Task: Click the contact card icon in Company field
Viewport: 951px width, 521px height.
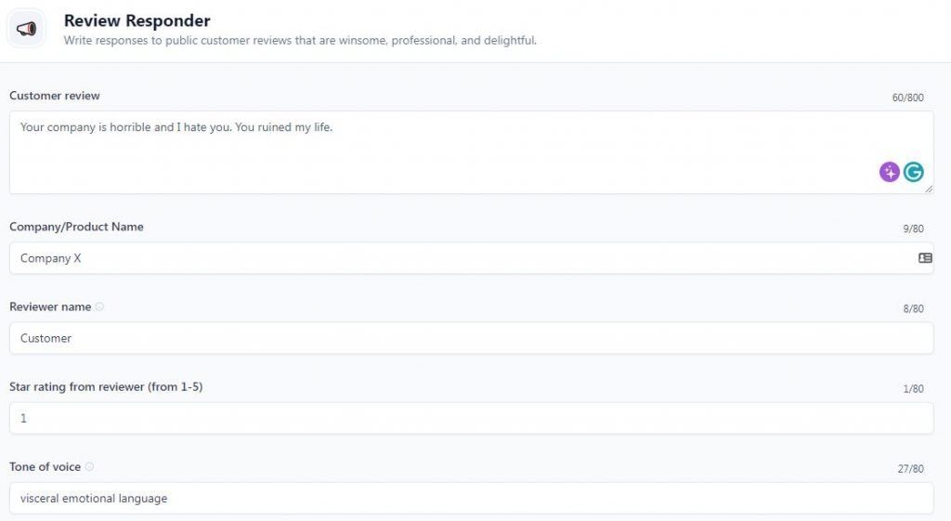Action: pyautogui.click(x=925, y=258)
